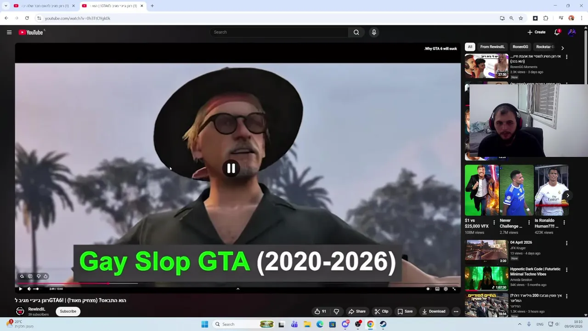Open options for Never Challenge short
Viewport: 588px width, 331px height.
(529, 223)
